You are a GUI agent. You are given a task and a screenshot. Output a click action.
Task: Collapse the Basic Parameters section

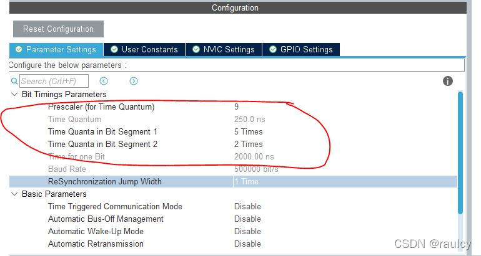(14, 194)
